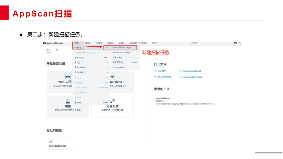The height and width of the screenshot is (159, 283).
Task: Expand submenu arrow for 最近的扫描(R)
Action: (x=107, y=67)
